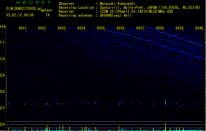Viewport: 206px width, 131px height.
Task: Click the 0031 time marker
Action: [x=23, y=28]
